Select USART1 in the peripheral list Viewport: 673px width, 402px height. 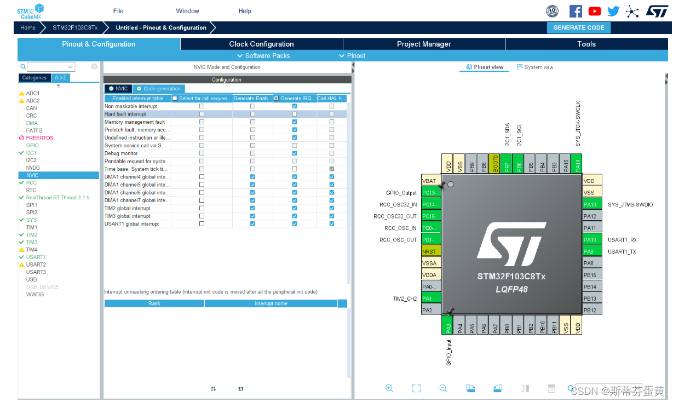coord(36,257)
